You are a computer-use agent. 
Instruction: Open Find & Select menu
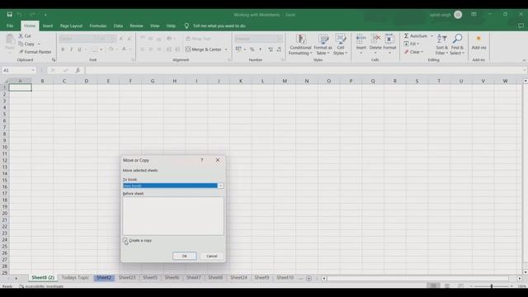click(457, 45)
